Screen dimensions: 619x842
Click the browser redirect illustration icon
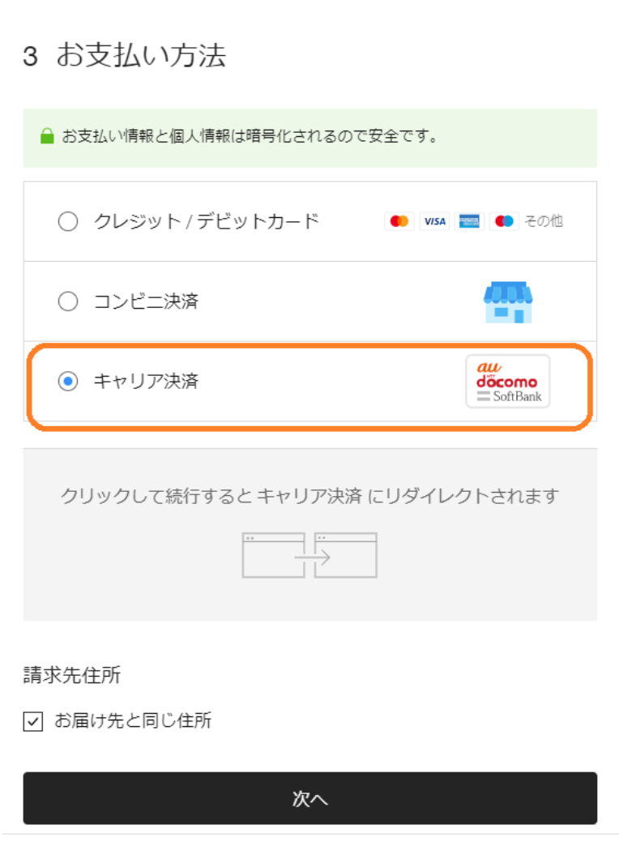pos(309,555)
